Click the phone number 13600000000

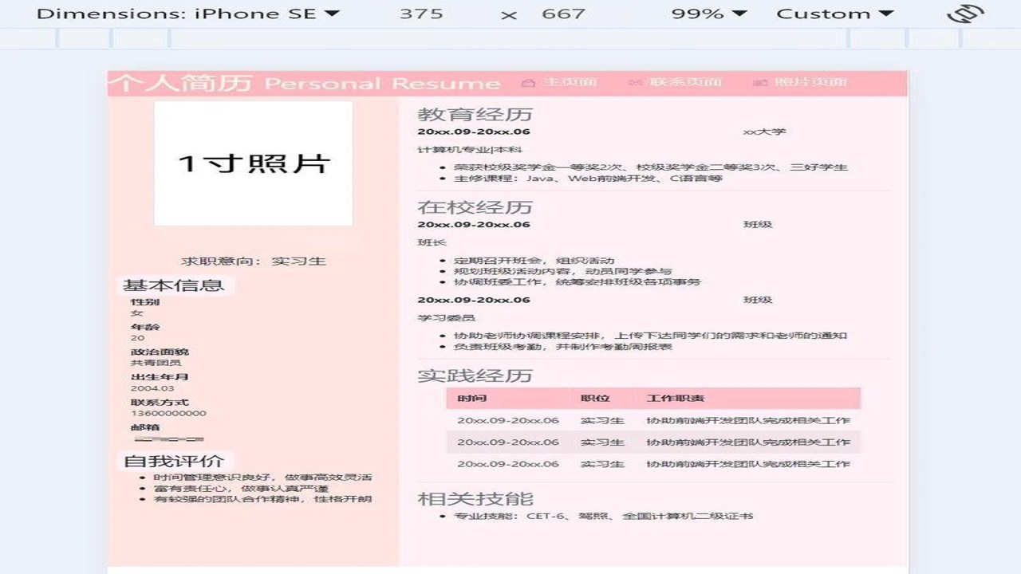168,413
